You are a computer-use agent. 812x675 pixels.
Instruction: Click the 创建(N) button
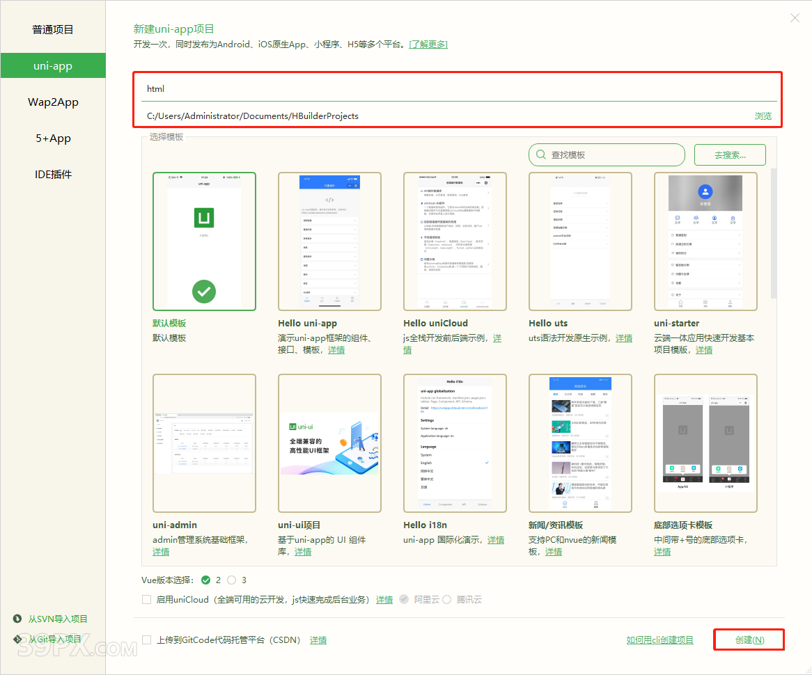click(749, 640)
